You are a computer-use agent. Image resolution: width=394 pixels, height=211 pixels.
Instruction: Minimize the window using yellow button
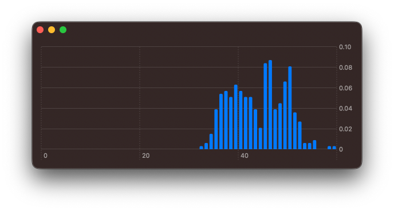click(52, 30)
